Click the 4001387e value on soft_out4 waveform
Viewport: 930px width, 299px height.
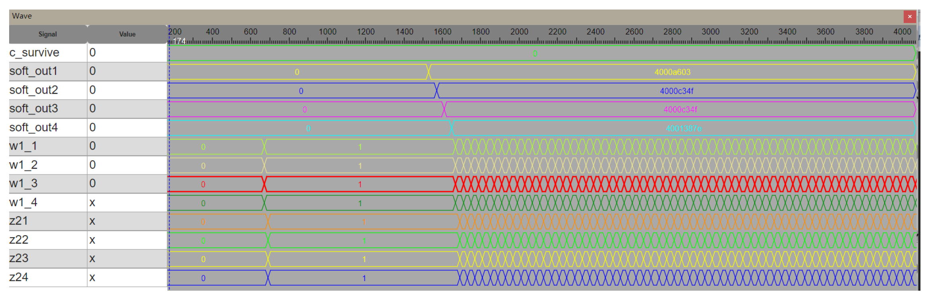[x=683, y=128]
